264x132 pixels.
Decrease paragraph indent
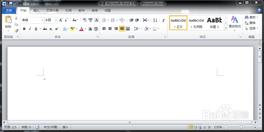point(131,20)
